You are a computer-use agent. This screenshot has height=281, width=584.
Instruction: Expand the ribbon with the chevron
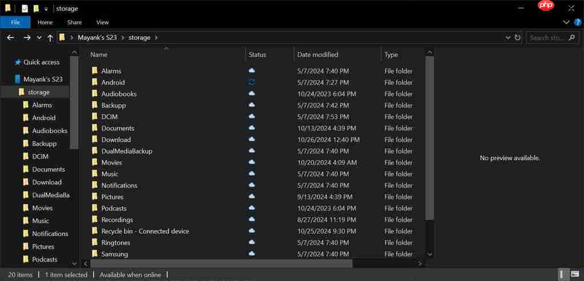tap(566, 22)
